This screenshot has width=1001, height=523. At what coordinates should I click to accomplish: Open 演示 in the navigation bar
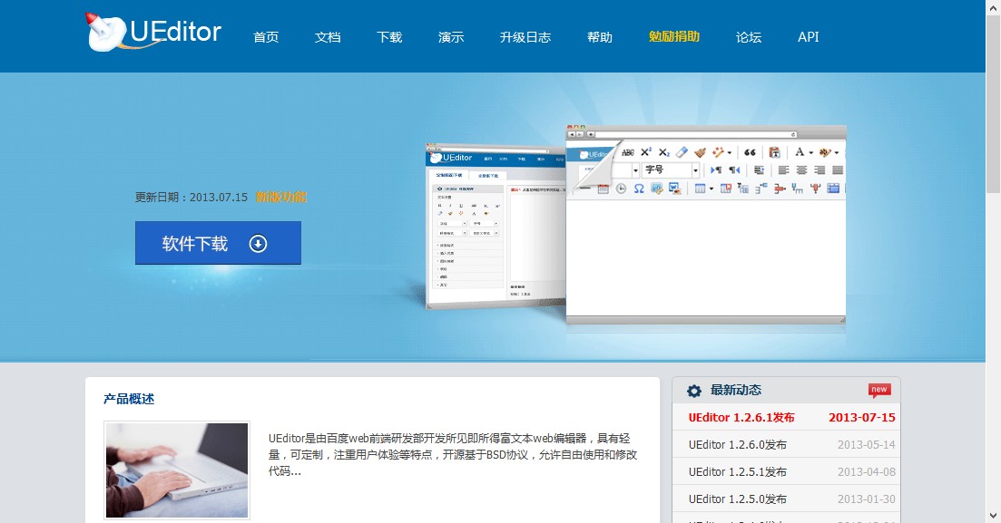(451, 37)
